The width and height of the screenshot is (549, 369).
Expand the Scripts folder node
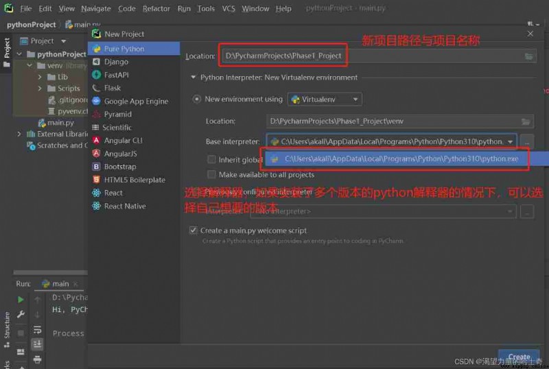pyautogui.click(x=40, y=88)
